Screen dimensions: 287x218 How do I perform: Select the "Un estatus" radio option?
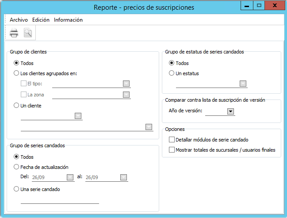172,73
